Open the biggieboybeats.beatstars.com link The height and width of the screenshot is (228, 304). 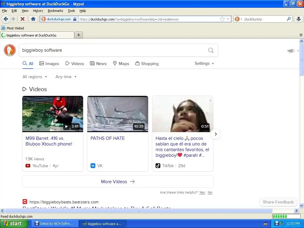(64, 202)
